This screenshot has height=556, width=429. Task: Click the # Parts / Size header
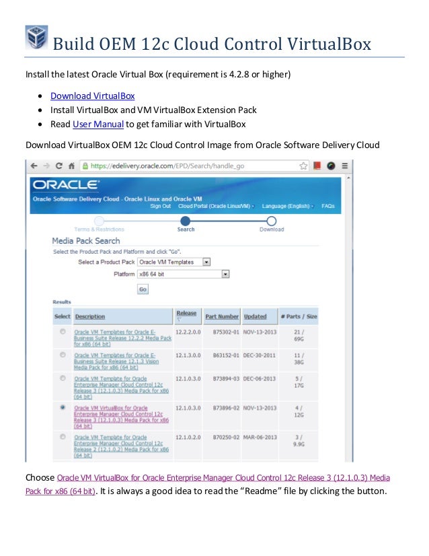click(299, 316)
